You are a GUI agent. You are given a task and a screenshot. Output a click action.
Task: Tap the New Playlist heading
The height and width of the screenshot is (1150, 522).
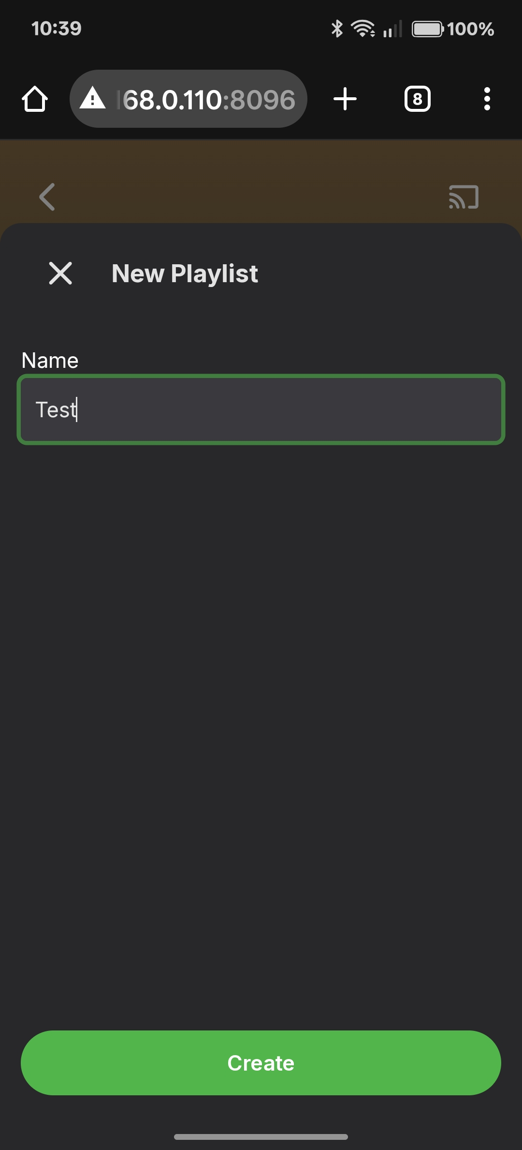point(185,273)
